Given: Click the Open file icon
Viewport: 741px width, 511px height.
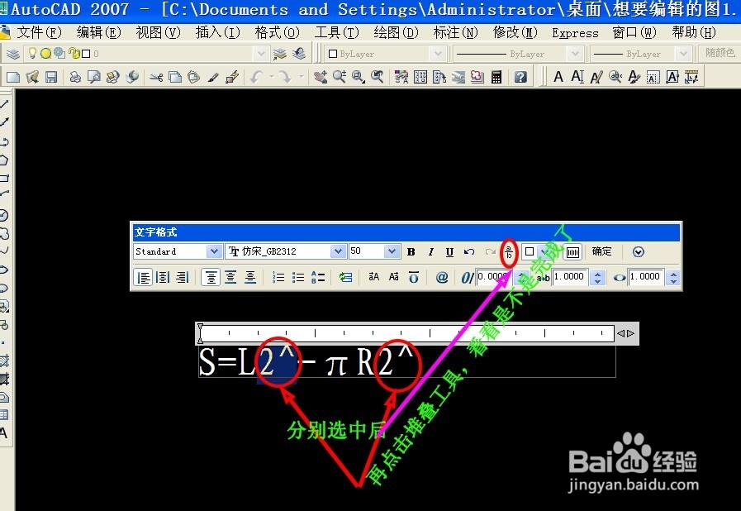Looking at the screenshot, I should (32, 77).
